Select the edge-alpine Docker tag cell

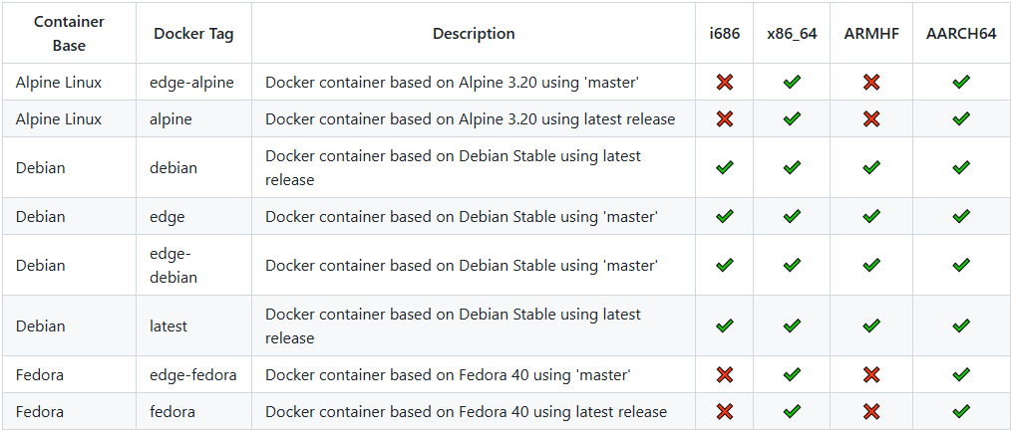pyautogui.click(x=191, y=83)
